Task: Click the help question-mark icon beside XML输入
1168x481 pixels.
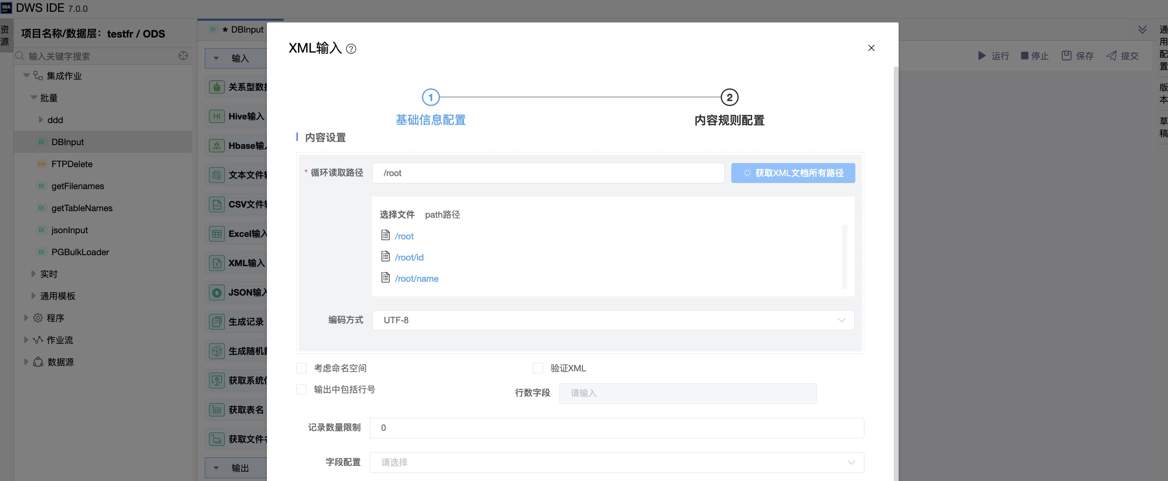Action: [x=351, y=49]
